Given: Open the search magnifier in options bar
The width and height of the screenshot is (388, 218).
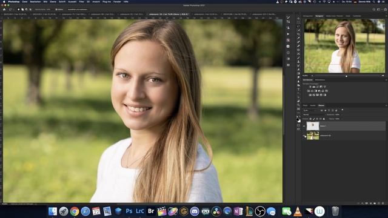Looking at the screenshot, I should tap(374, 10).
